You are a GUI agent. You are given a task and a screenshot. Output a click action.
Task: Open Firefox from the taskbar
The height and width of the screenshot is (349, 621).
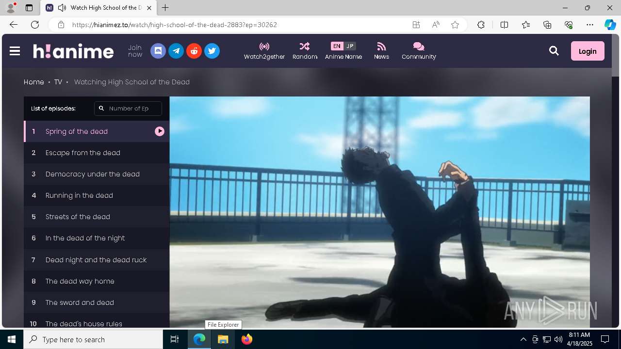[x=247, y=339]
